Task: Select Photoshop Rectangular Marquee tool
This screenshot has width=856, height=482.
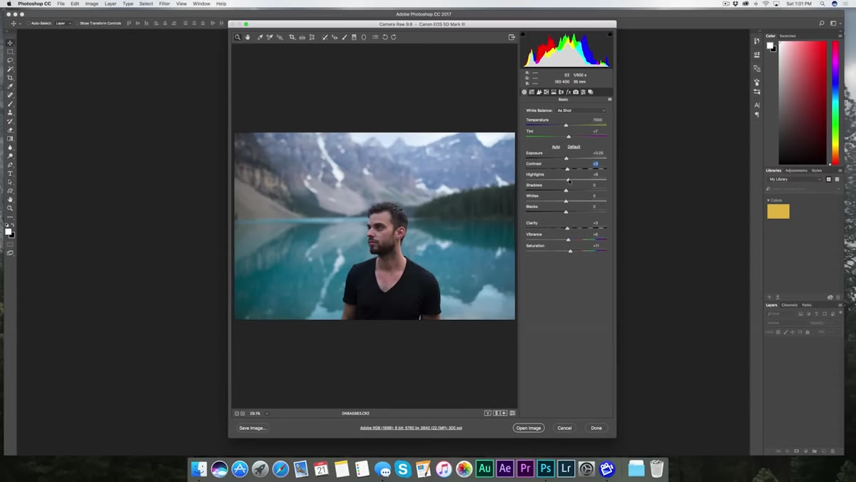Action: click(10, 51)
